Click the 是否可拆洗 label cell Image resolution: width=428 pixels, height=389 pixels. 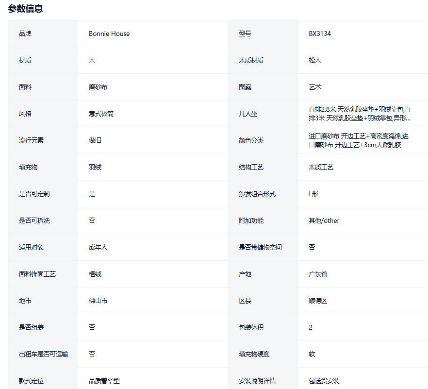pos(34,220)
